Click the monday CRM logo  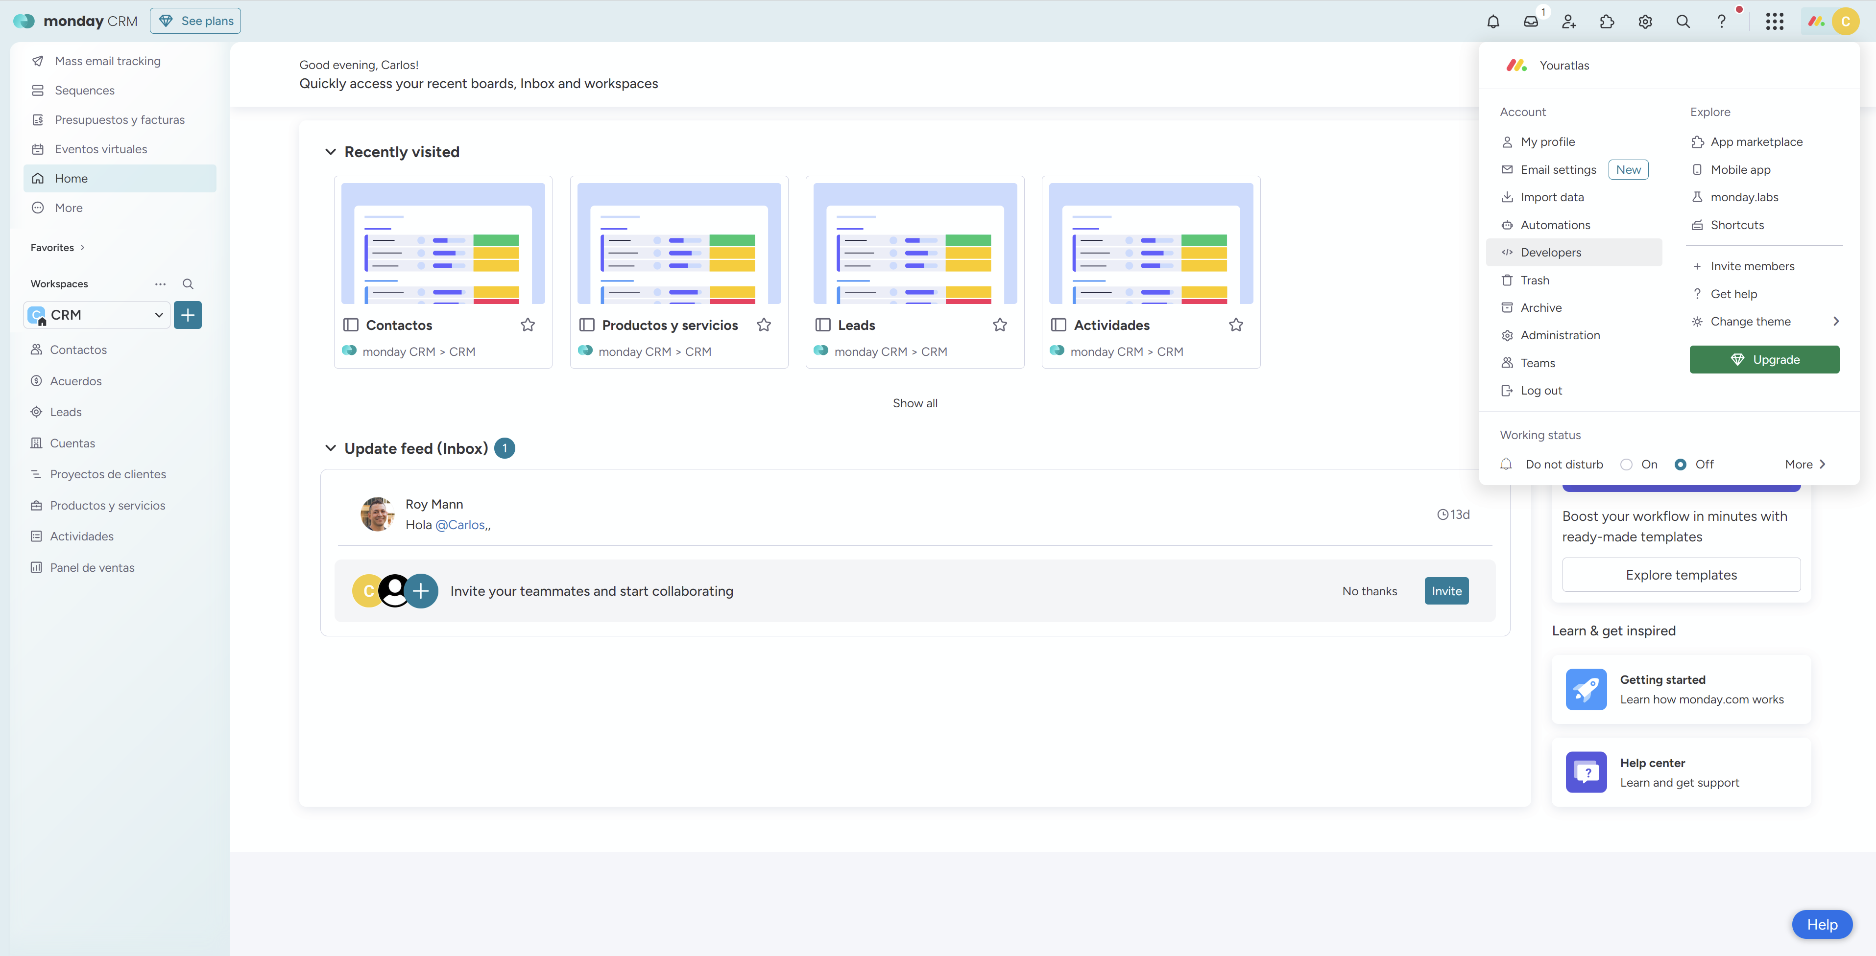pyautogui.click(x=75, y=21)
